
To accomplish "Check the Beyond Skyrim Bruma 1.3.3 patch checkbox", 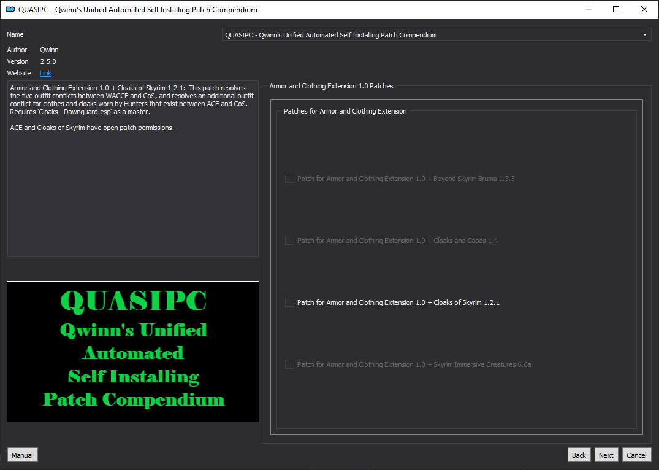I will coord(289,179).
